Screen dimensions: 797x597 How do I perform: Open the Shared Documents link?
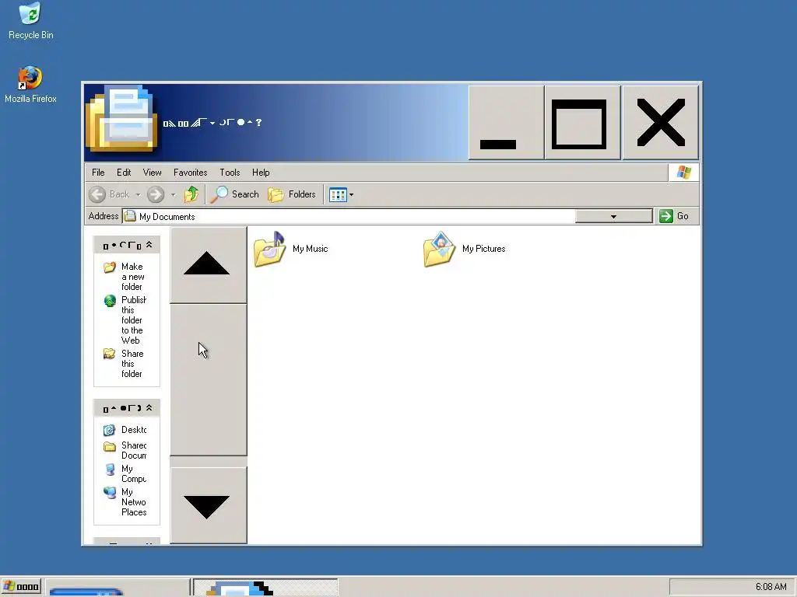[134, 450]
